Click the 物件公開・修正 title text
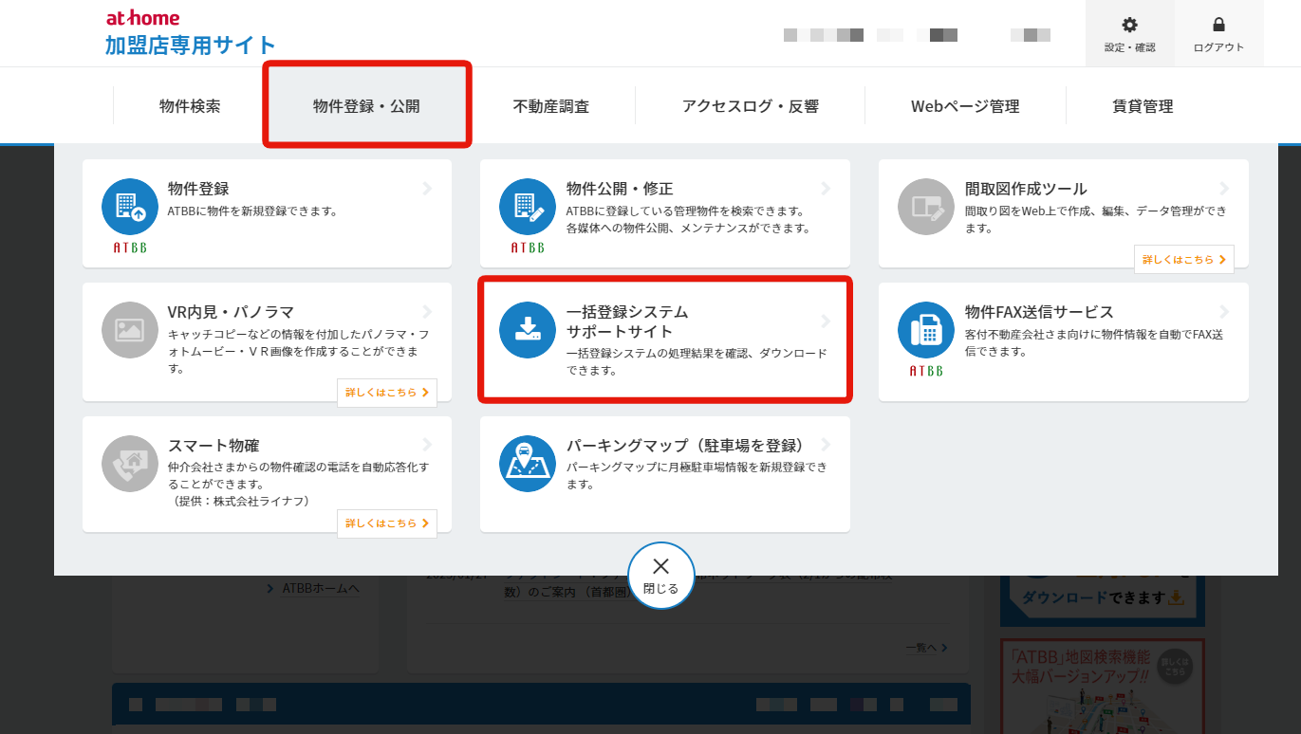The image size is (1301, 734). [x=620, y=189]
